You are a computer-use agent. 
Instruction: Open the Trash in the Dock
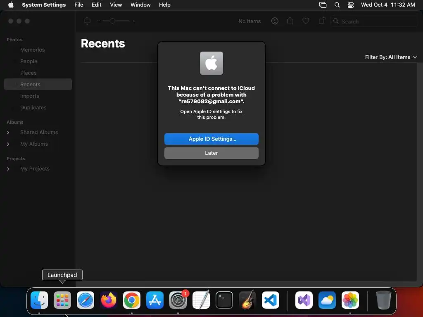[x=383, y=300]
